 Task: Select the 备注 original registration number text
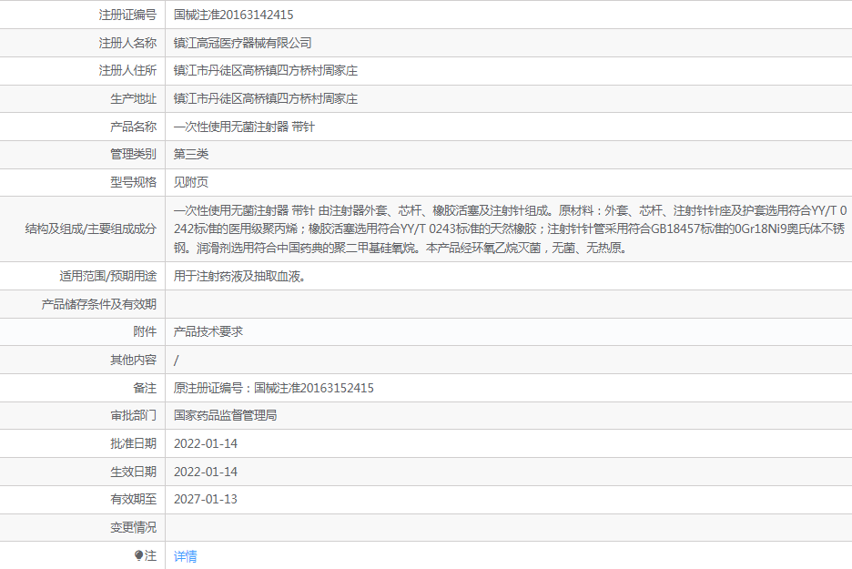[273, 388]
